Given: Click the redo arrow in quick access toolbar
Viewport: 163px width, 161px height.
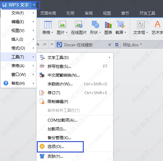Looking at the screenshot, I should click(45, 44).
